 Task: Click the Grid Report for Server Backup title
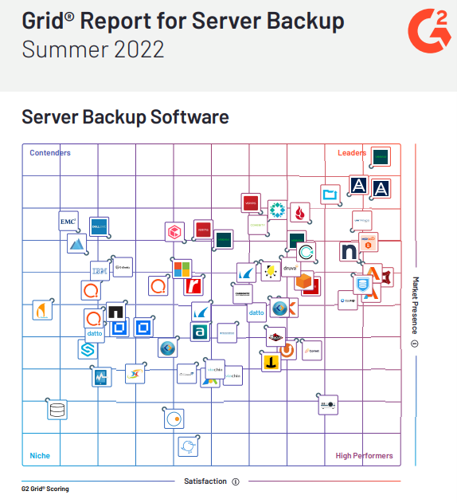[183, 21]
